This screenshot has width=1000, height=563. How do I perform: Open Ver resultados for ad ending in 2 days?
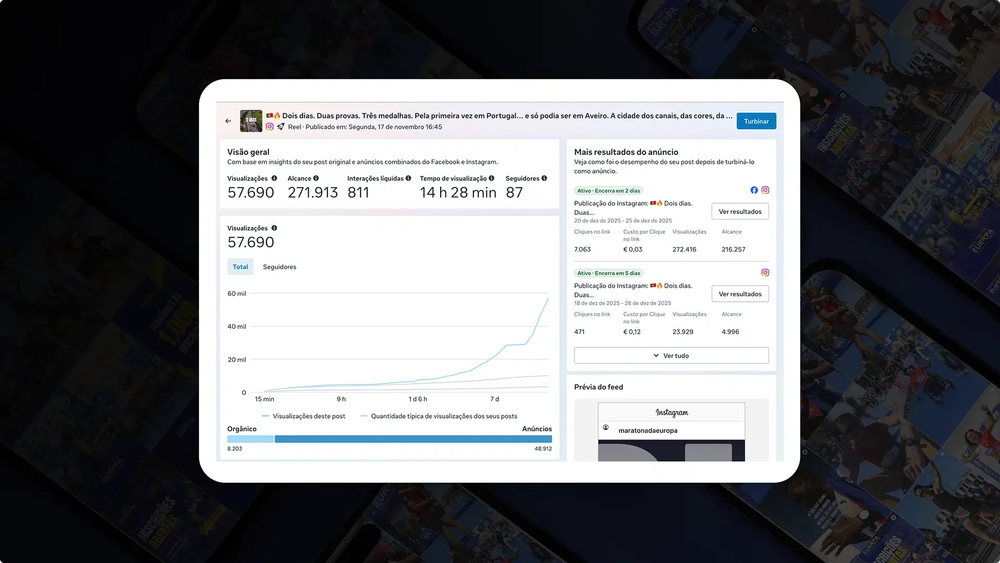[x=740, y=212]
